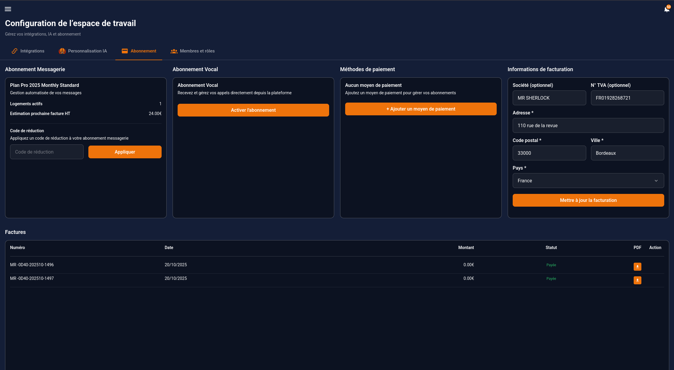Expand the Pays country dropdown
This screenshot has width=674, height=370.
coord(588,181)
